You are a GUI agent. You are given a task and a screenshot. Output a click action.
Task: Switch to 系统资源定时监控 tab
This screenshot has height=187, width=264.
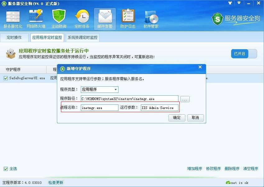(82, 38)
